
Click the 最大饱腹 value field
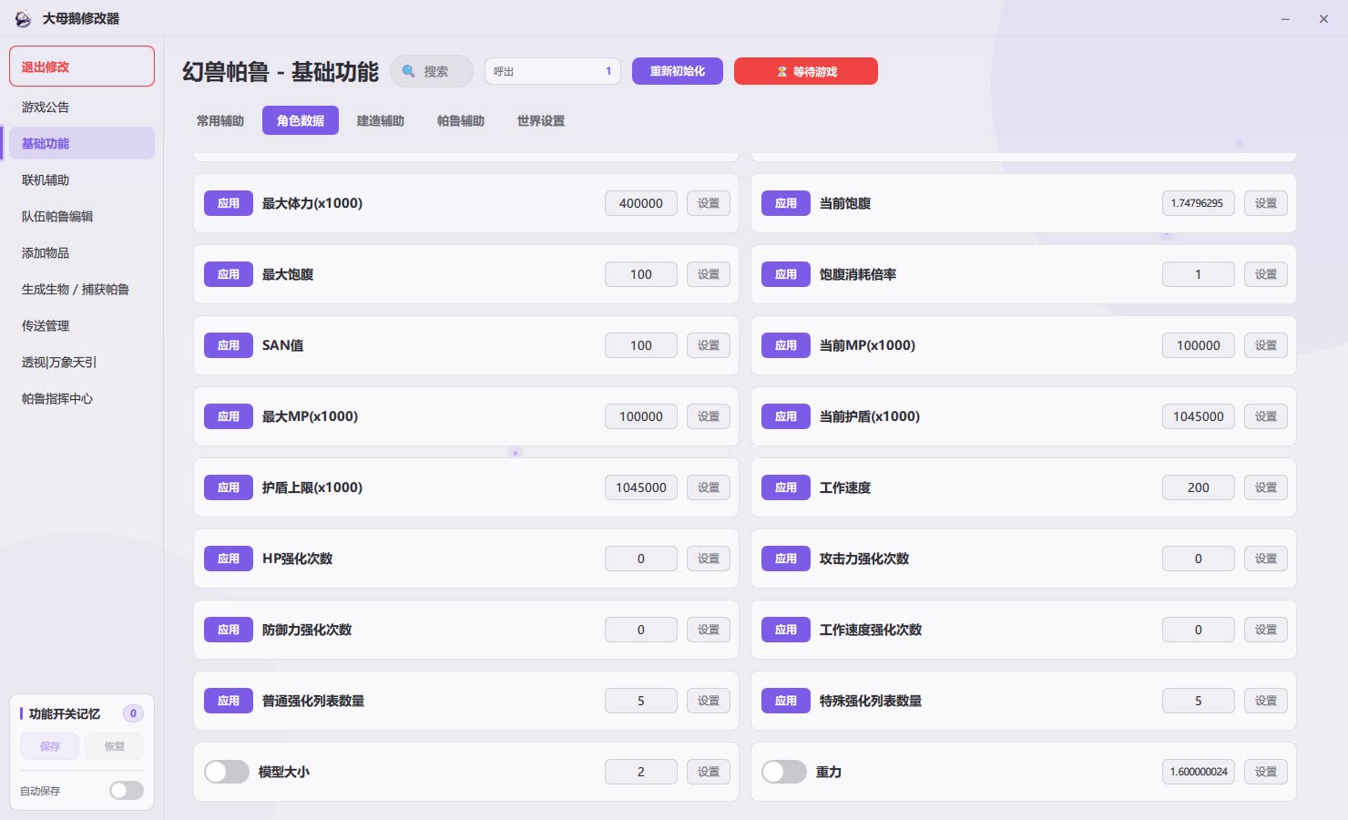[641, 274]
